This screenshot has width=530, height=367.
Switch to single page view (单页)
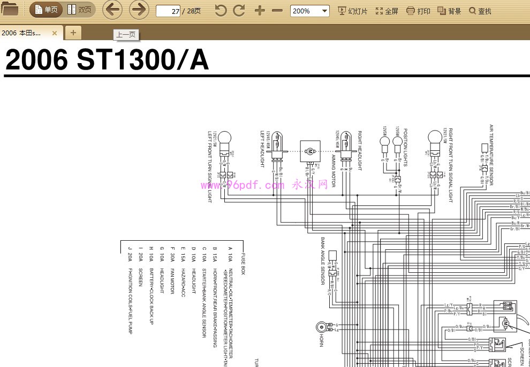pos(46,10)
